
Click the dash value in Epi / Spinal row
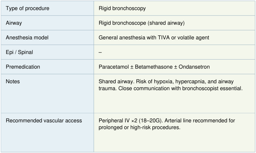pos(100,52)
